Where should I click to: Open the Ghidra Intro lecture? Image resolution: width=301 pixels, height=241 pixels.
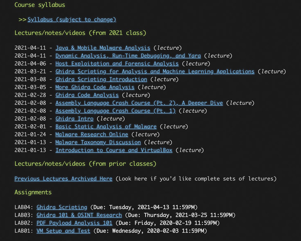[x=74, y=118]
